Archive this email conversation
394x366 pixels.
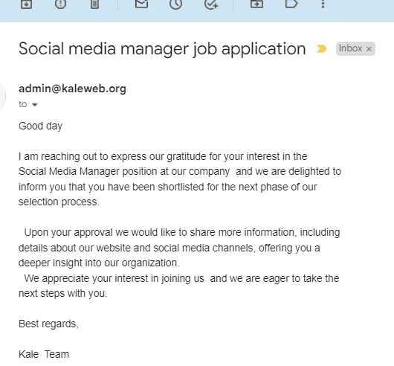tap(26, 4)
